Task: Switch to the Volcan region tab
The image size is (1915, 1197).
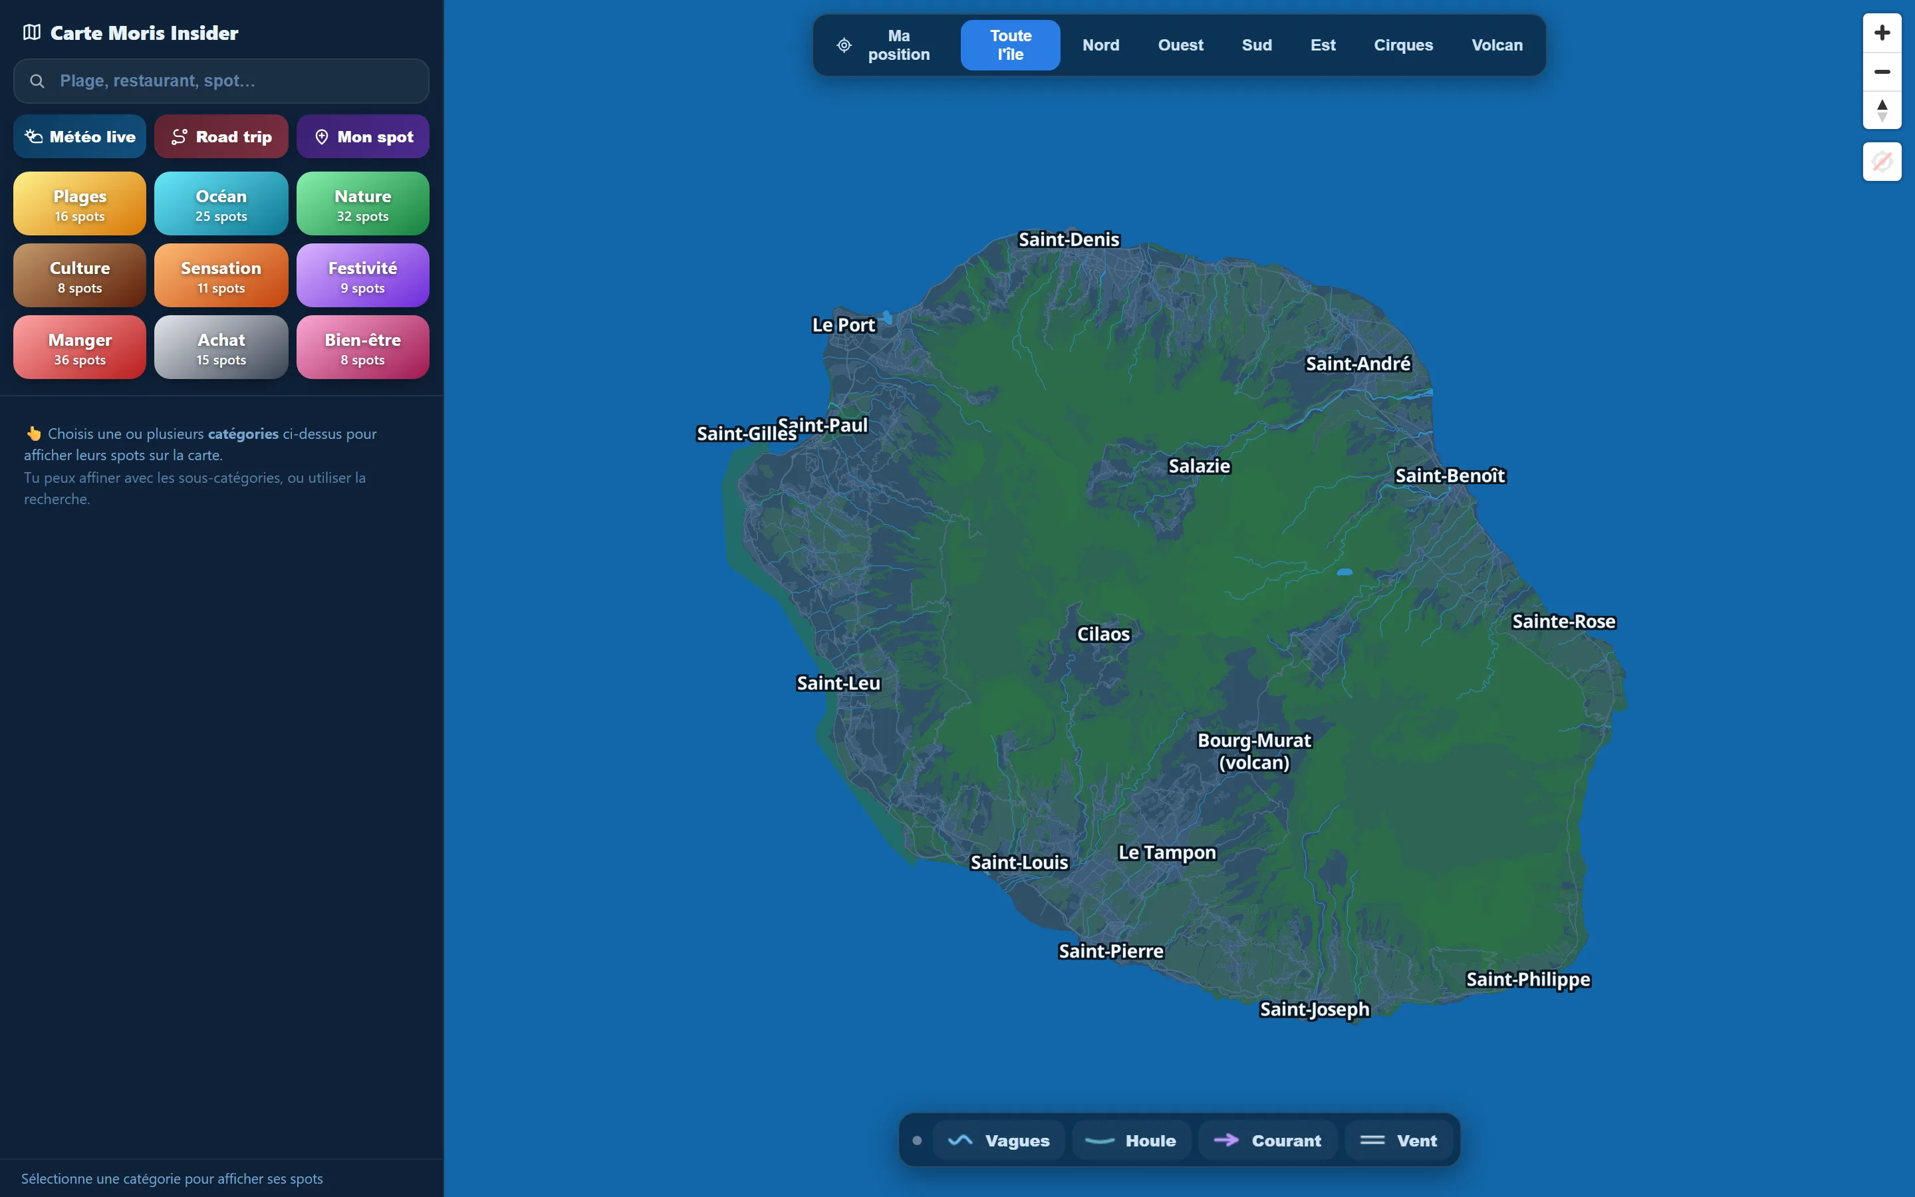Action: pos(1496,45)
